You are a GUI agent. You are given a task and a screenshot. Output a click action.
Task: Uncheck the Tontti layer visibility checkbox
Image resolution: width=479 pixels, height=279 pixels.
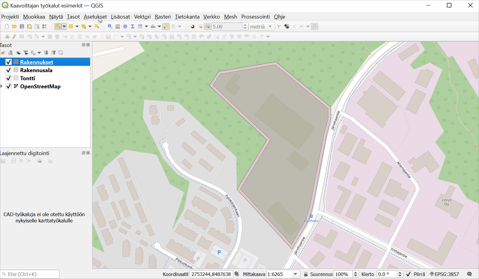point(8,78)
